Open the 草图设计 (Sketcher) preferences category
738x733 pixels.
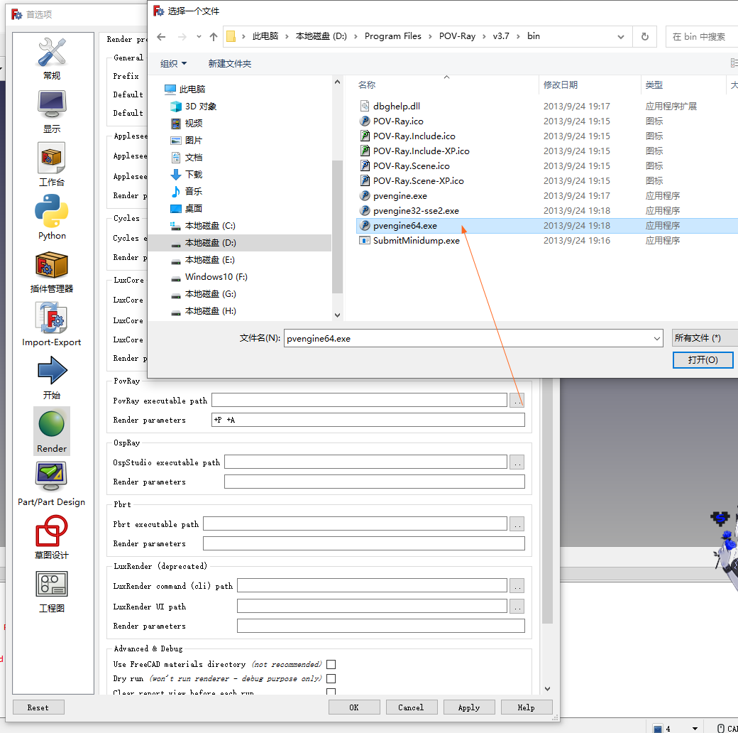pos(52,538)
